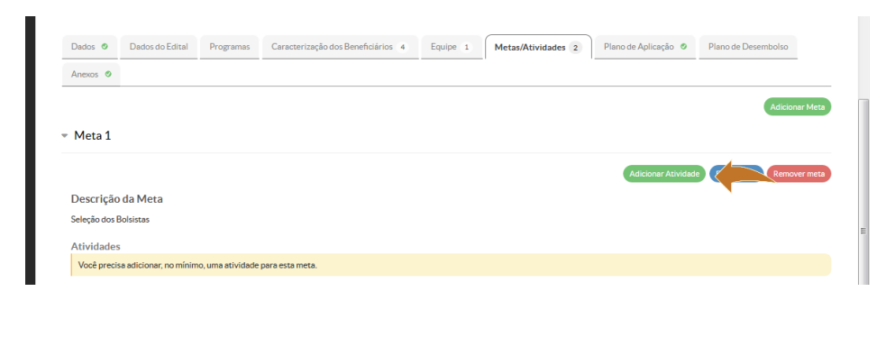
Task: Switch to Plano de Desembolso tab
Action: click(x=748, y=47)
